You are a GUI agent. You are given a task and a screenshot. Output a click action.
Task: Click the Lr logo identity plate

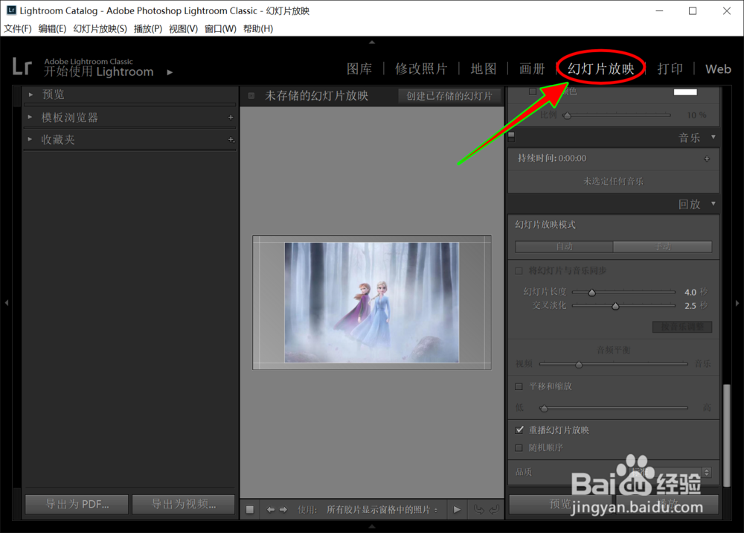click(x=22, y=66)
